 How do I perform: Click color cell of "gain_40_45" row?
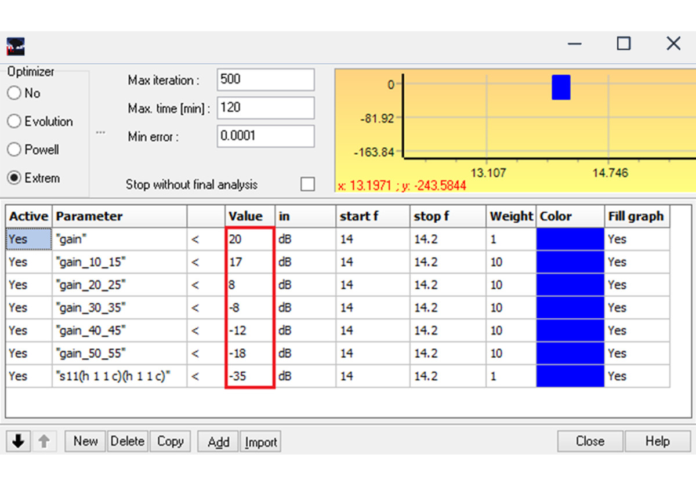[570, 330]
